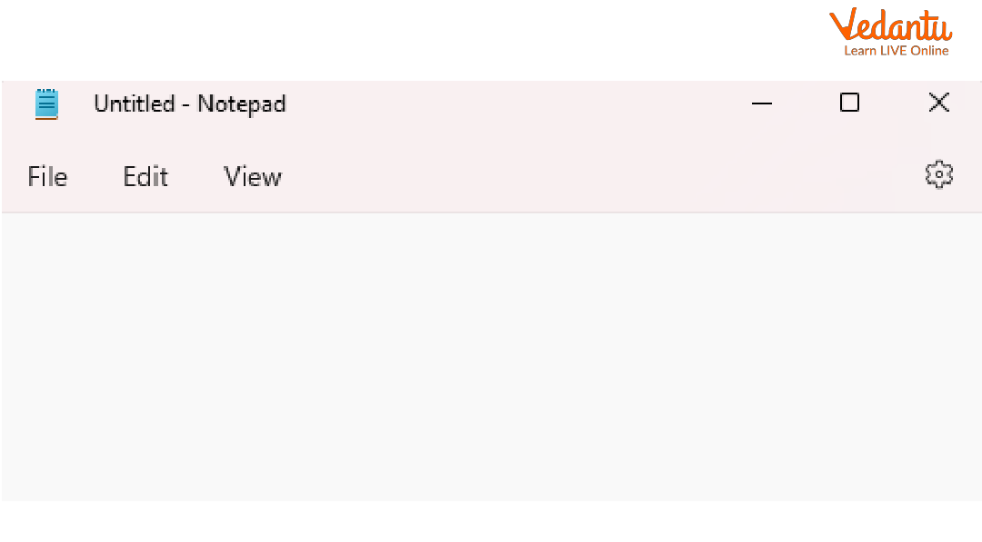Maximize the Notepad window
The height and width of the screenshot is (542, 982).
tap(849, 103)
